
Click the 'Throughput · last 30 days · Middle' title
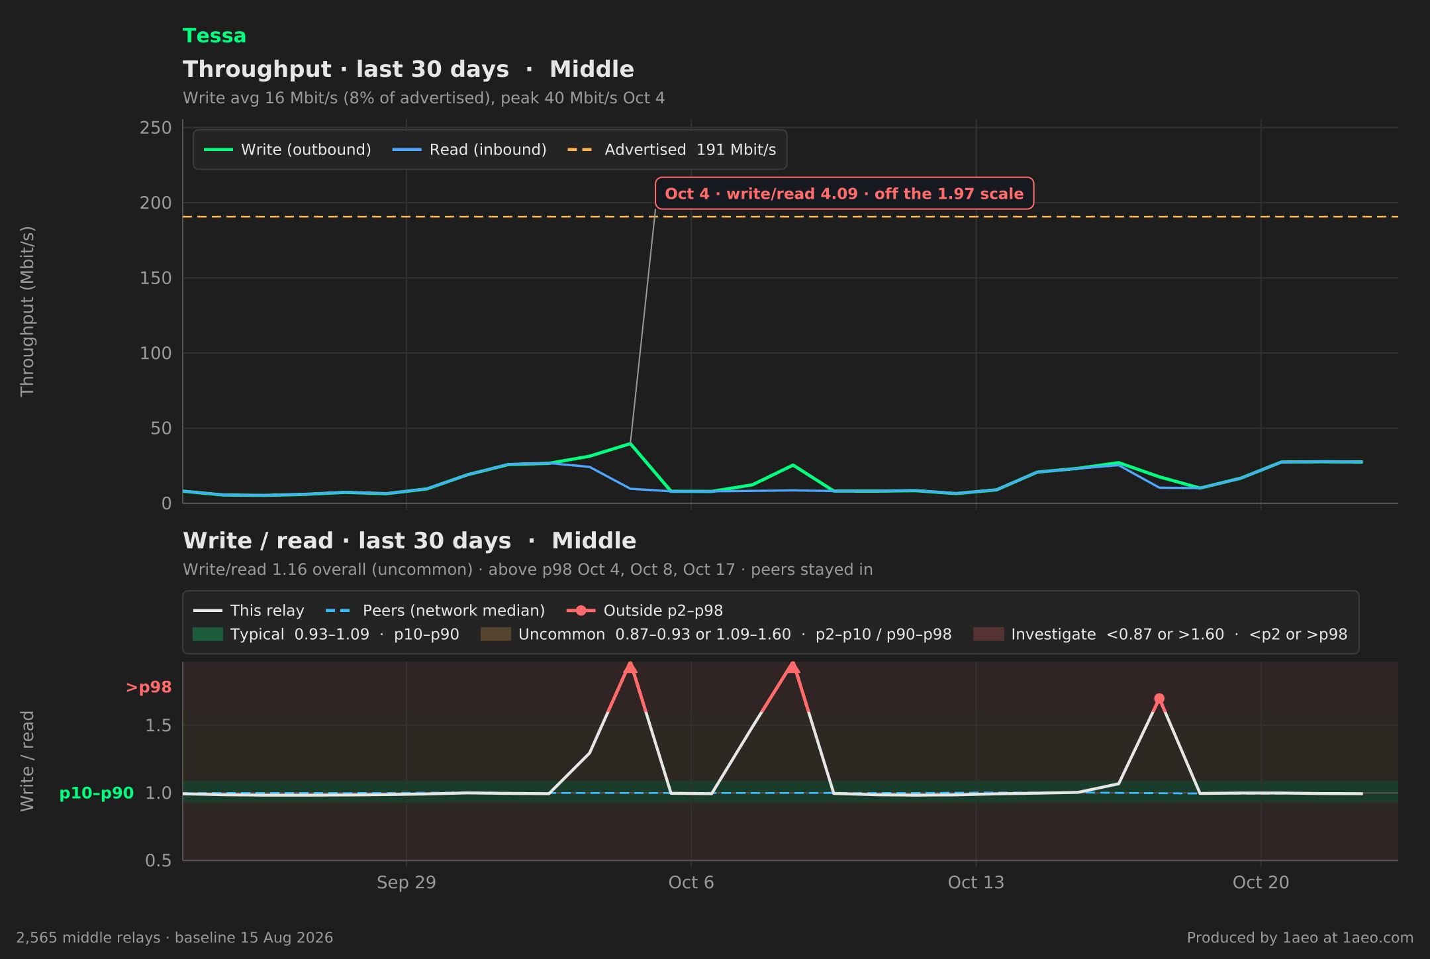pyautogui.click(x=408, y=70)
